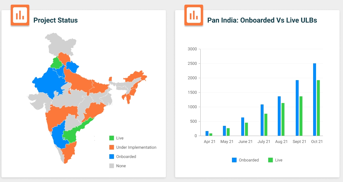Click the orange Under Implementation legend swatch
This screenshot has width=343, height=182.
(x=112, y=147)
